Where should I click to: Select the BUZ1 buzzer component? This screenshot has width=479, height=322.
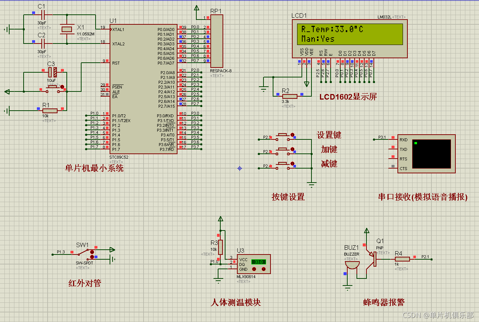[x=352, y=264]
